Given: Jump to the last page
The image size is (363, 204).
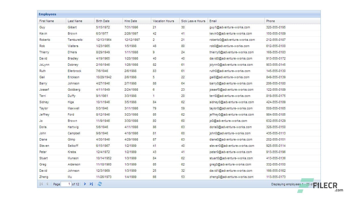Looking at the screenshot, I should pos(91,184).
